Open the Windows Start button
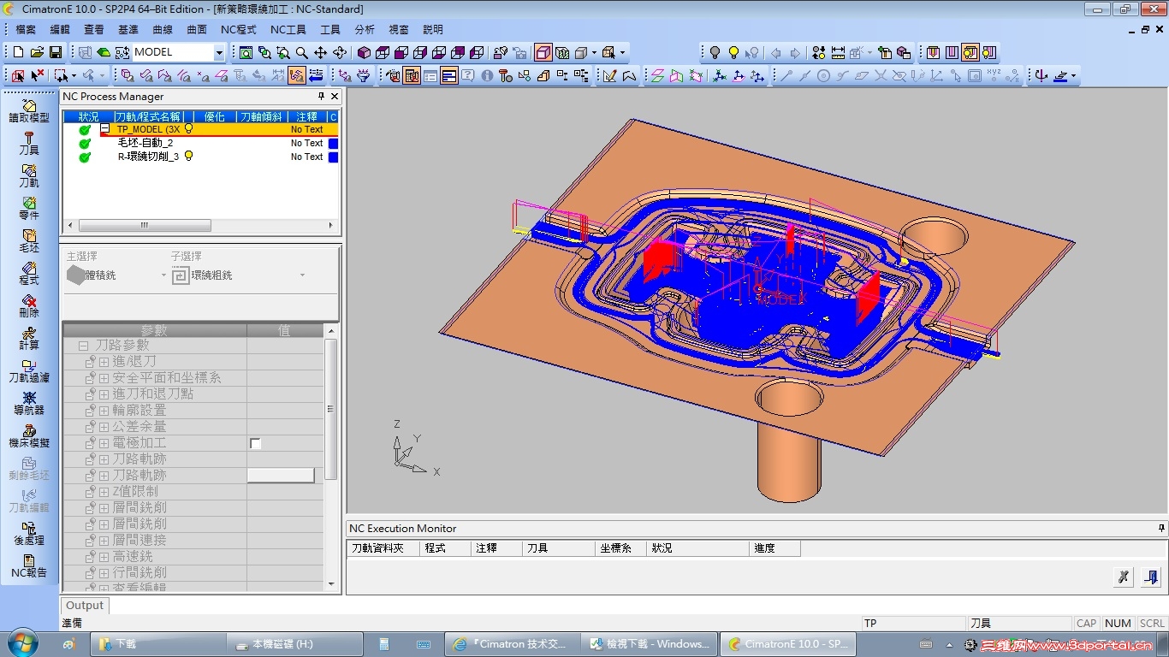 [21, 642]
